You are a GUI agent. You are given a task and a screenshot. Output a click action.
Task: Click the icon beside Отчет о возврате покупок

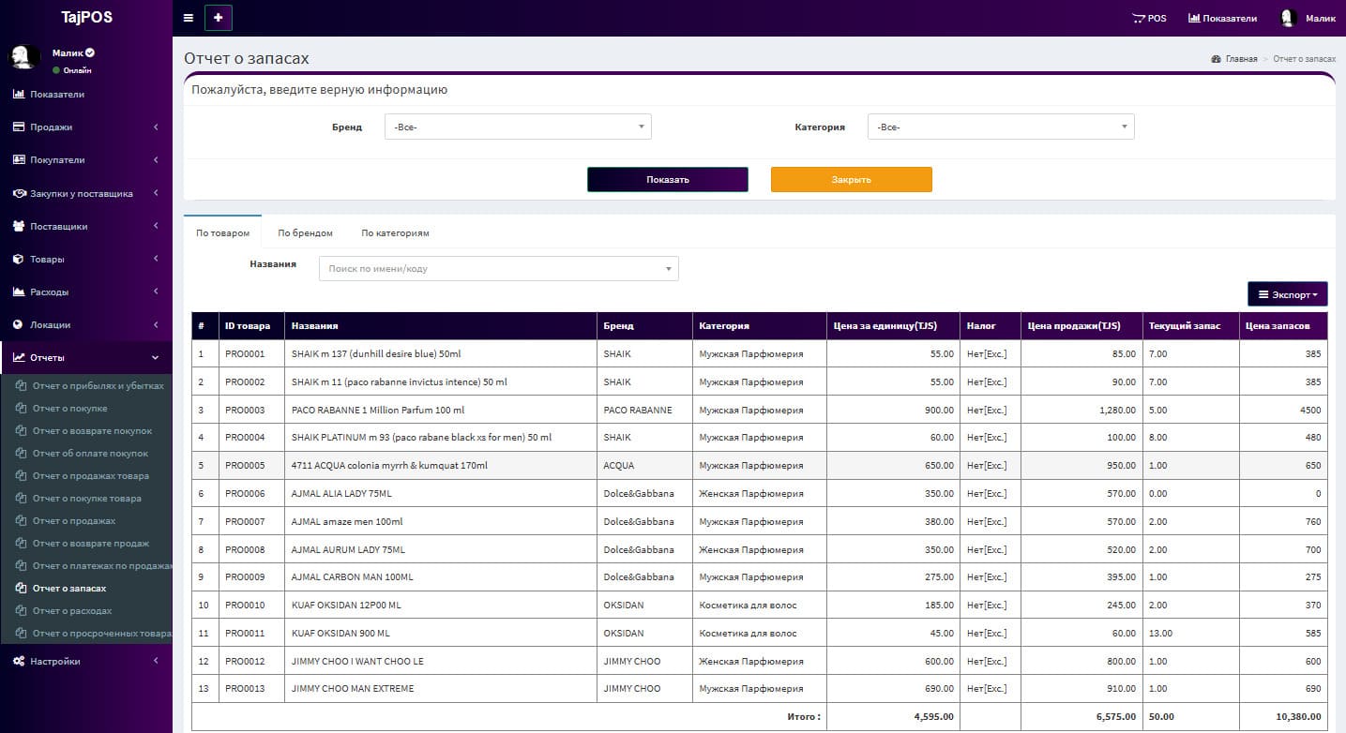coord(21,430)
